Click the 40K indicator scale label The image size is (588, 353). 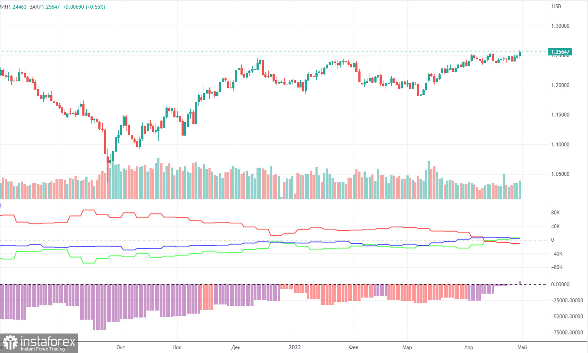tap(556, 227)
